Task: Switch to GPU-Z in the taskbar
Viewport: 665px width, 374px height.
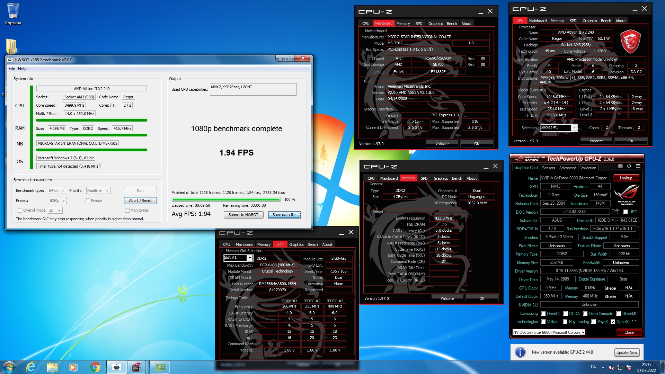Action: (160, 367)
